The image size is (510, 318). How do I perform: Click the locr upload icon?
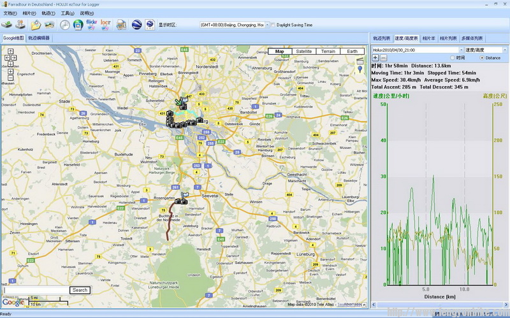[106, 25]
